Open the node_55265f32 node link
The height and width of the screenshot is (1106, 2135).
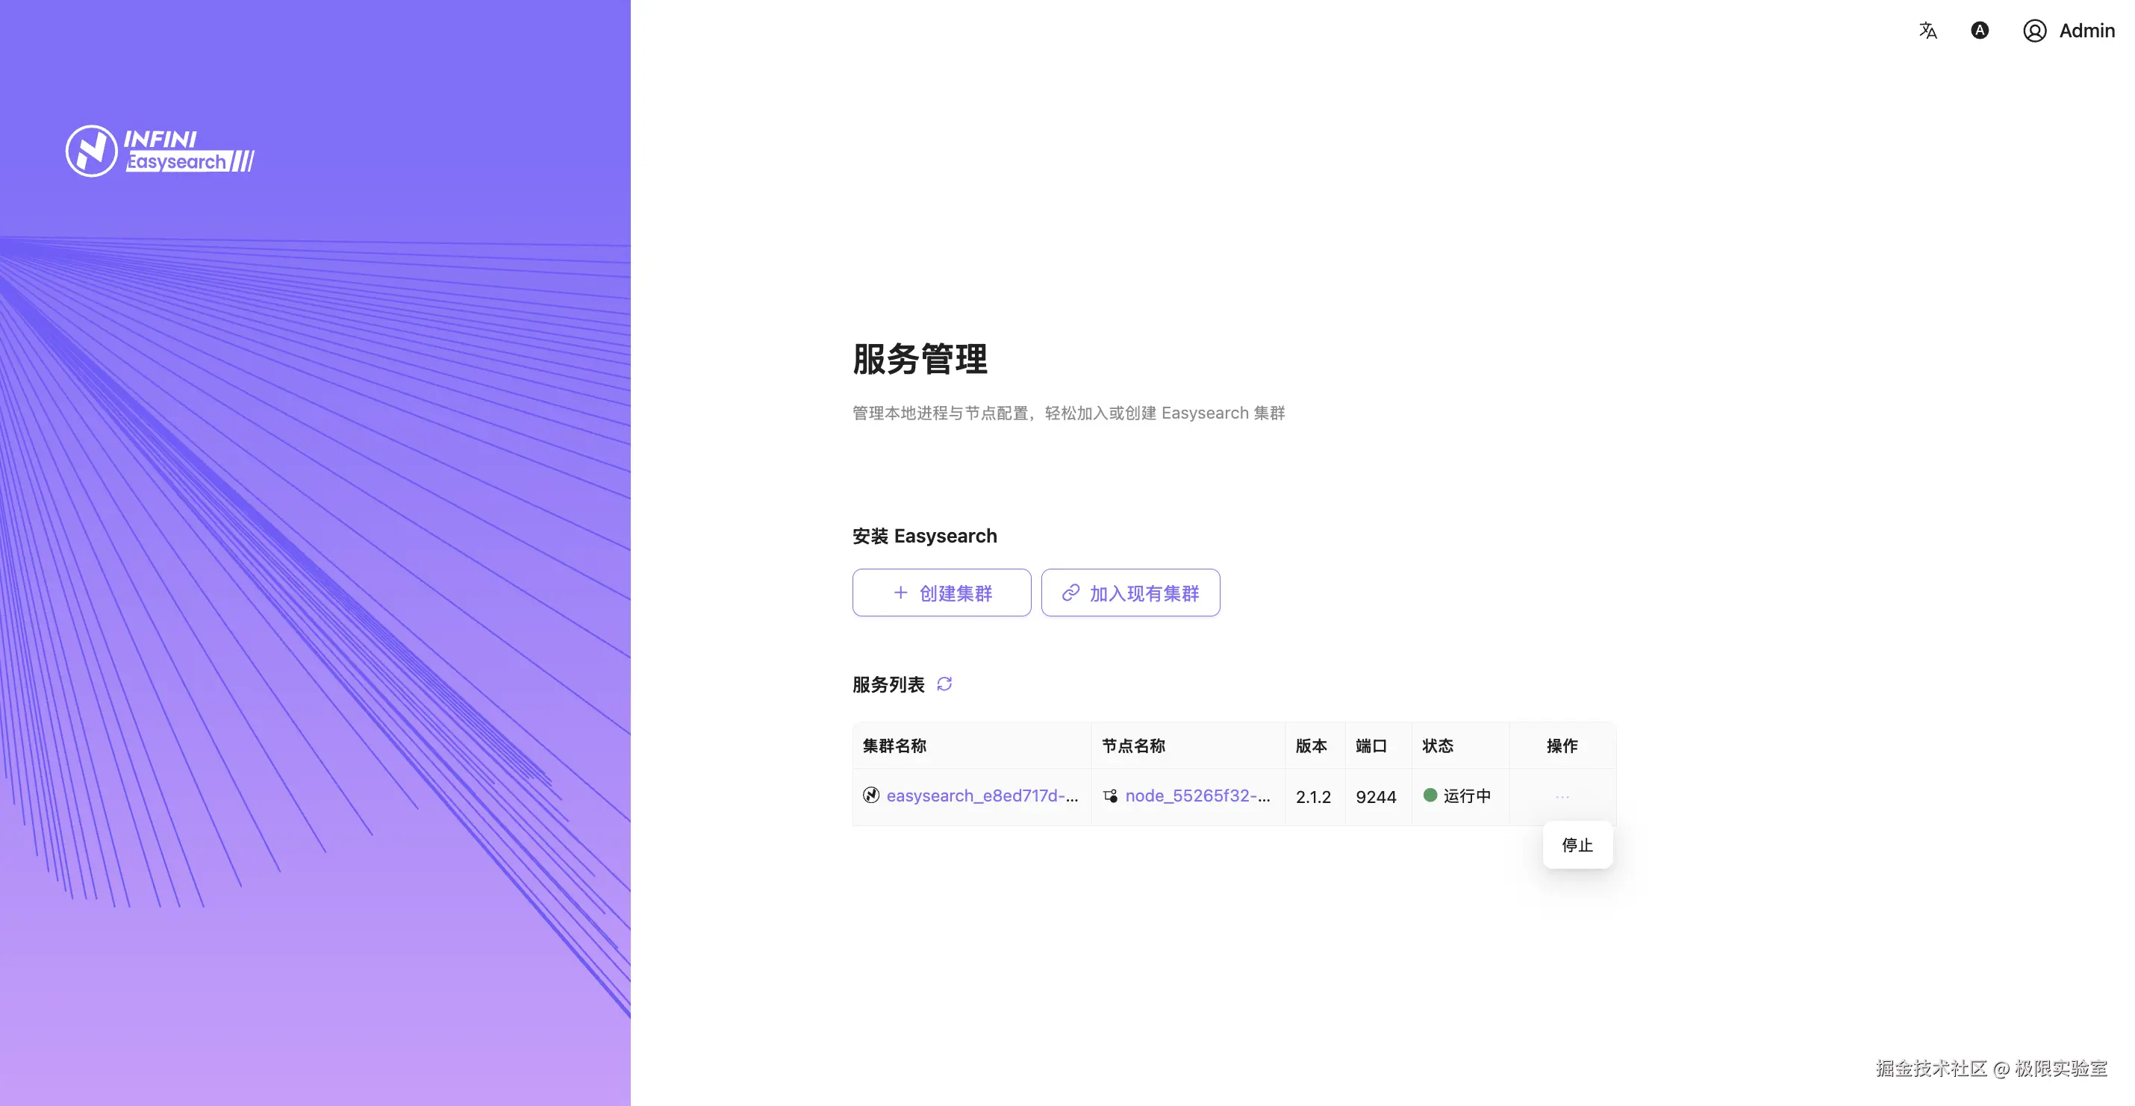tap(1197, 796)
